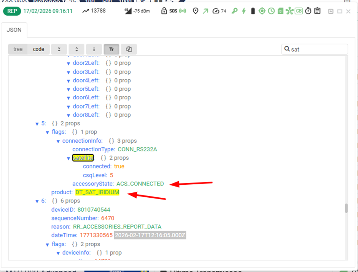This screenshot has width=358, height=272.
Task: Click the clipboard report icon
Action: 317,11
